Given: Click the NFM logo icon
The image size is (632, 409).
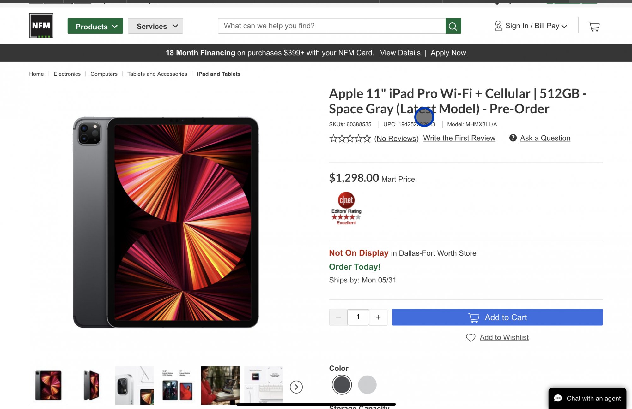Looking at the screenshot, I should (41, 26).
